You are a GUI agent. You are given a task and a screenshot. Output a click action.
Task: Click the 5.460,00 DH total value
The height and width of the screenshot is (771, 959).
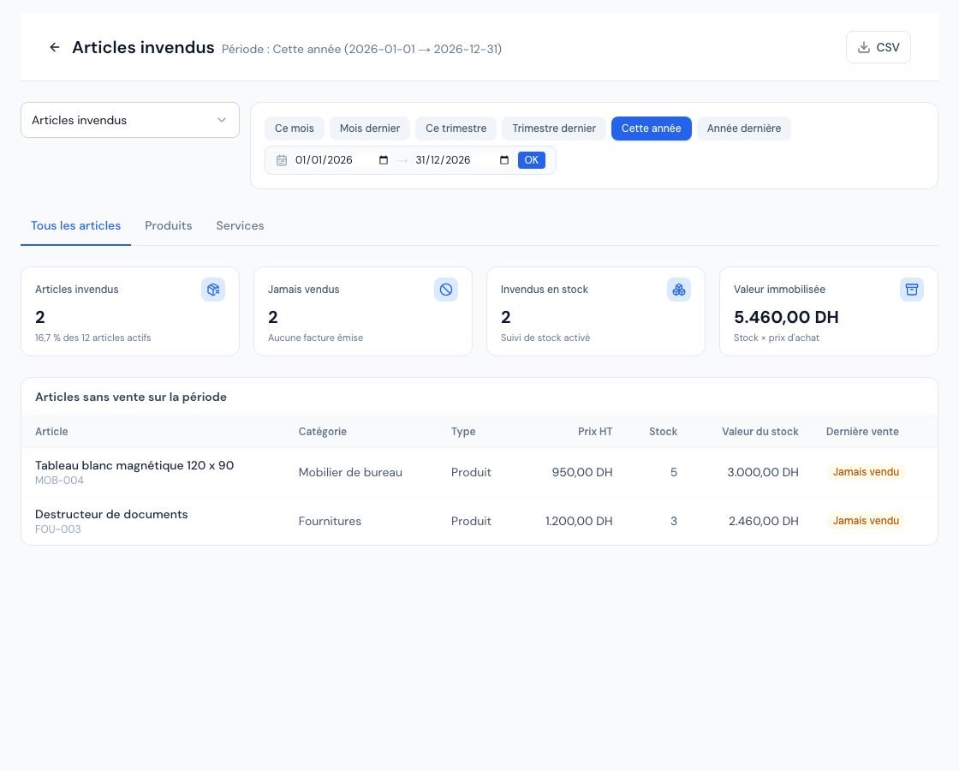tap(786, 317)
